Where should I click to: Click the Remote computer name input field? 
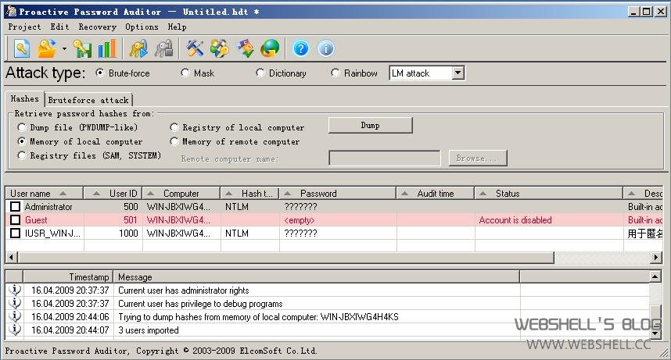click(384, 159)
